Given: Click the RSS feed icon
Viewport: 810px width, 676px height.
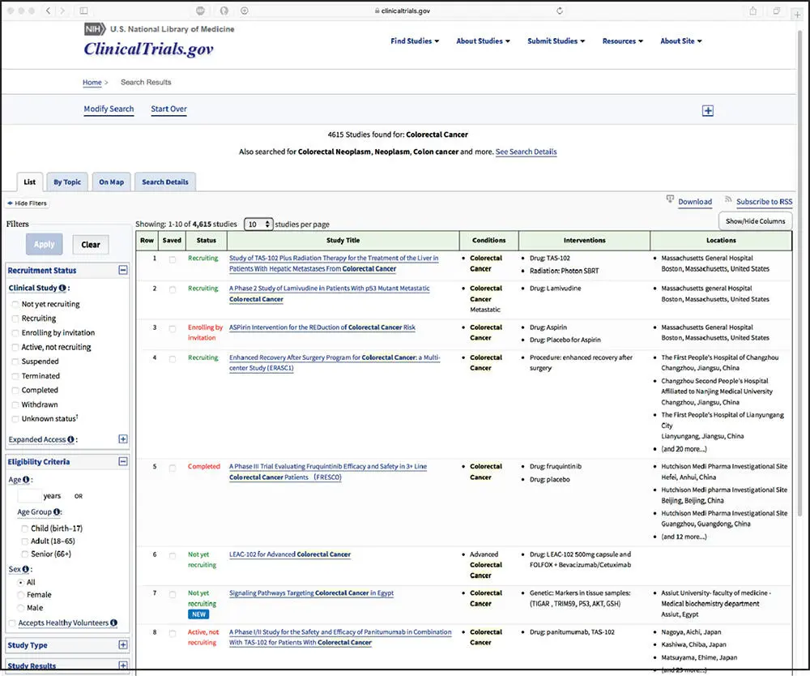Looking at the screenshot, I should [728, 199].
